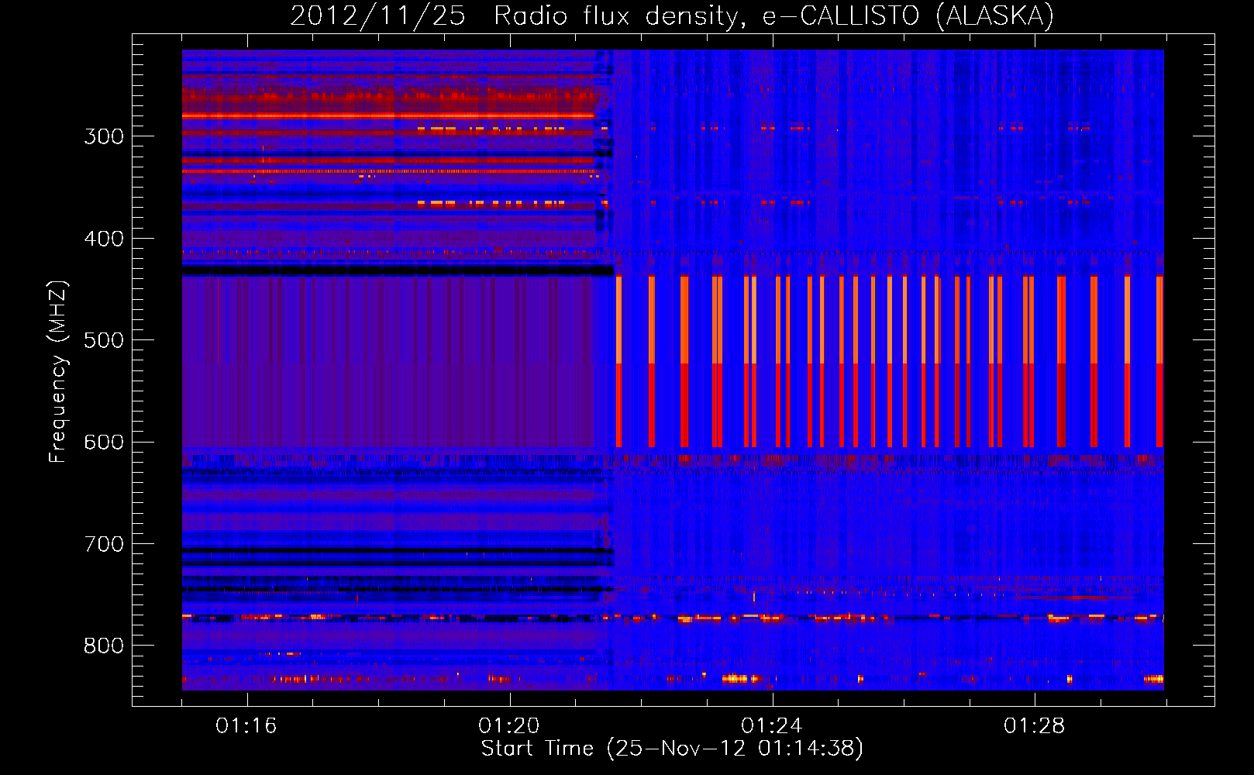Click the 01:20 time tick label

point(509,726)
